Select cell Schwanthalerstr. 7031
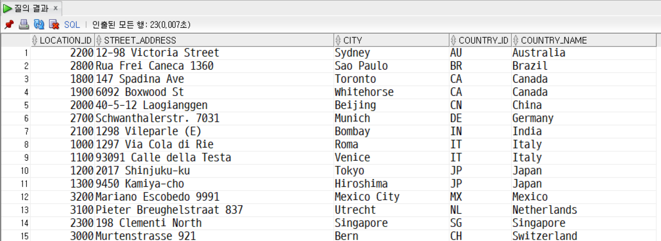Viewport: 661px width, 241px height. click(x=214, y=118)
